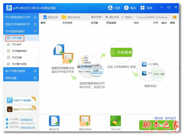Image resolution: width=183 pixels, height=135 pixels.
Task: Click the app logo icon in title bar
Action: click(9, 8)
